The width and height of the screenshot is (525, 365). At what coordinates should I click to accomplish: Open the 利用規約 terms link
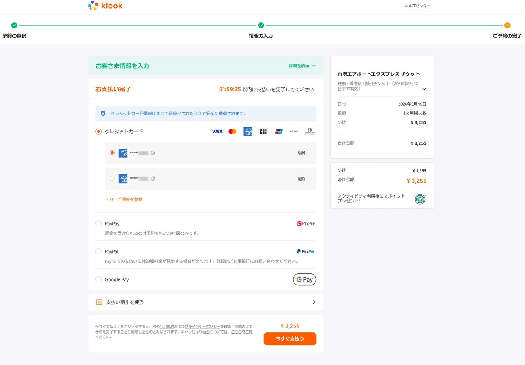167,327
